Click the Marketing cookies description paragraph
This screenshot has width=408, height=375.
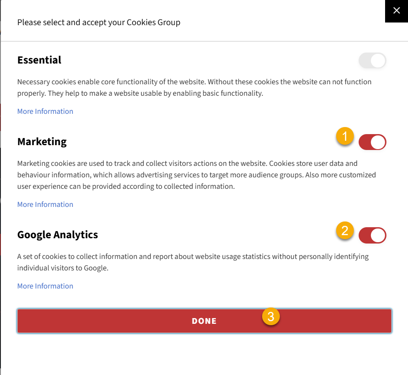pos(196,175)
